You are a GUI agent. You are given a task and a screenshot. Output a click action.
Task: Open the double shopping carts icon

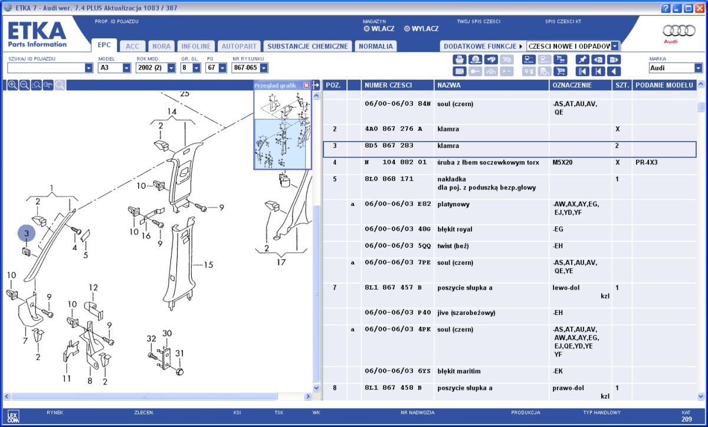[560, 60]
